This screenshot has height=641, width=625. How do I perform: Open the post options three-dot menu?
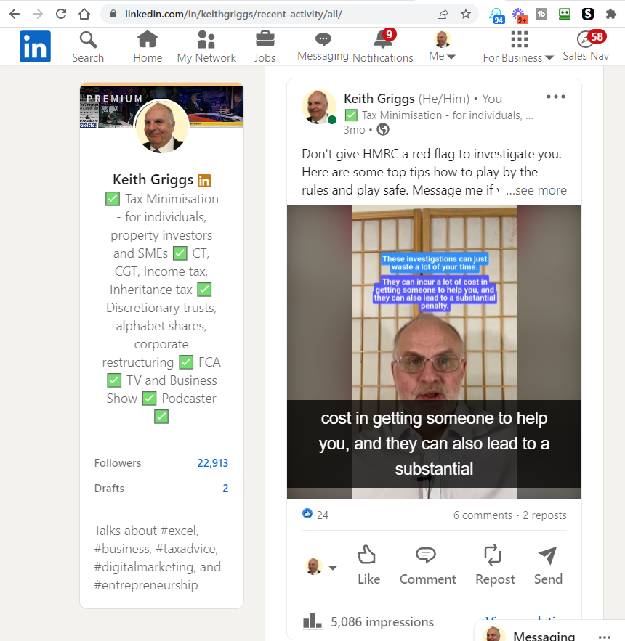point(555,96)
